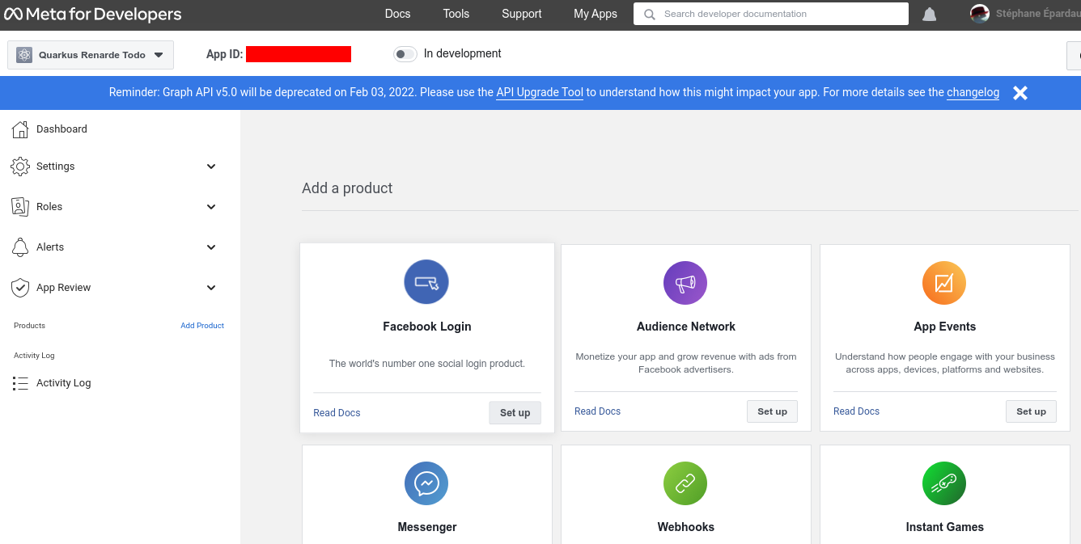Set up the Facebook Login product

pyautogui.click(x=515, y=412)
